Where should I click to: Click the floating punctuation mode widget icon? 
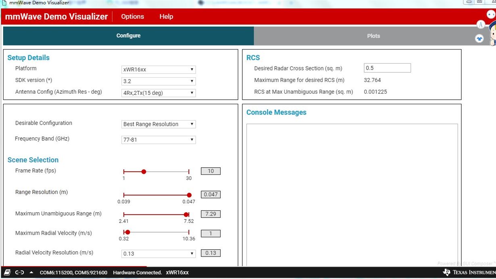[491, 14]
